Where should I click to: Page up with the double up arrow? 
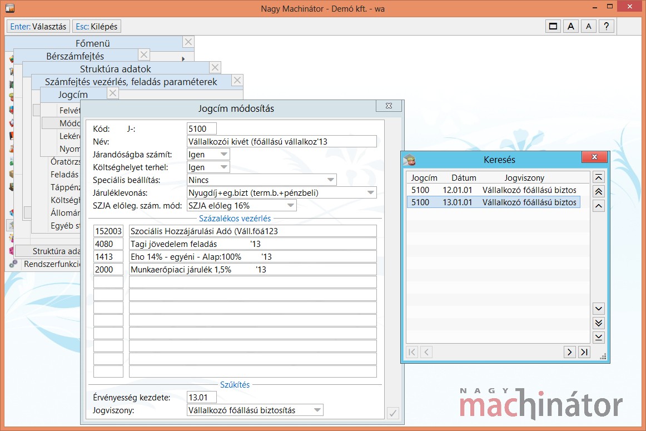599,191
